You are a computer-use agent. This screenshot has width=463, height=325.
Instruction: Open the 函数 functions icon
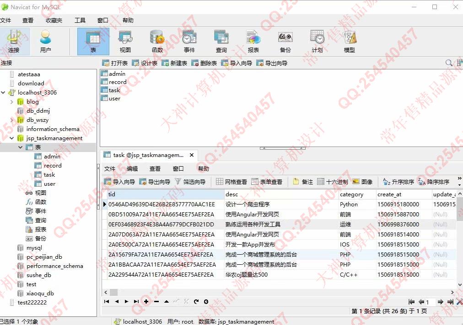click(157, 41)
